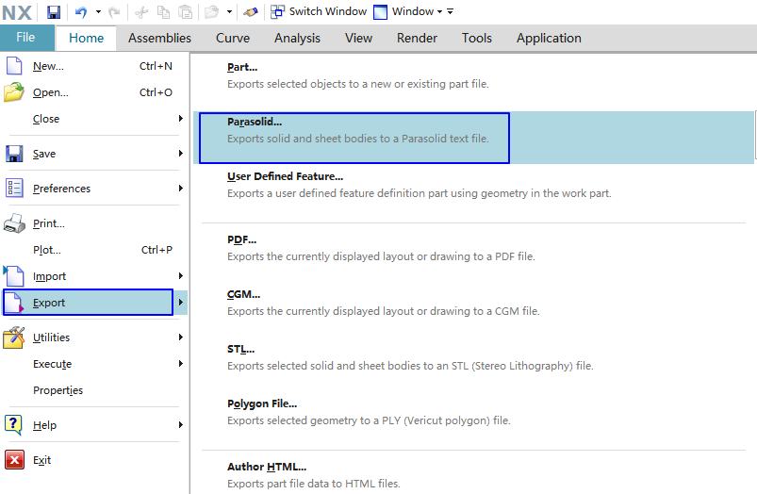This screenshot has height=494, width=757.
Task: Open the File tab
Action: pos(25,38)
